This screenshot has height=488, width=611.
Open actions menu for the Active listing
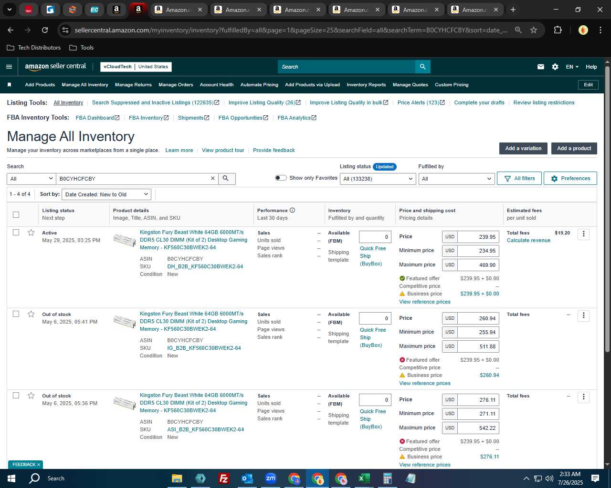click(x=583, y=234)
